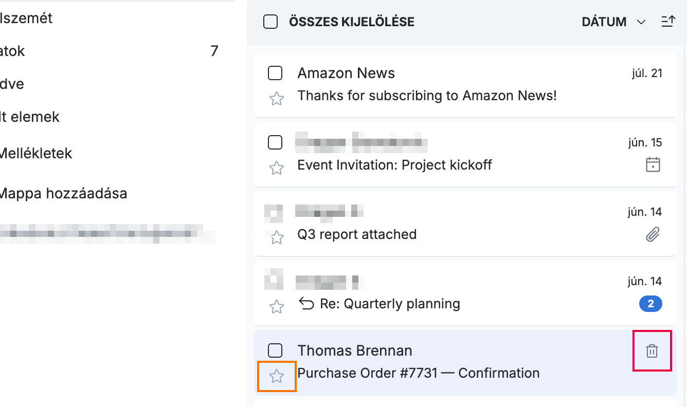
Task: Open the Mellékletek folder in sidebar
Action: click(36, 153)
